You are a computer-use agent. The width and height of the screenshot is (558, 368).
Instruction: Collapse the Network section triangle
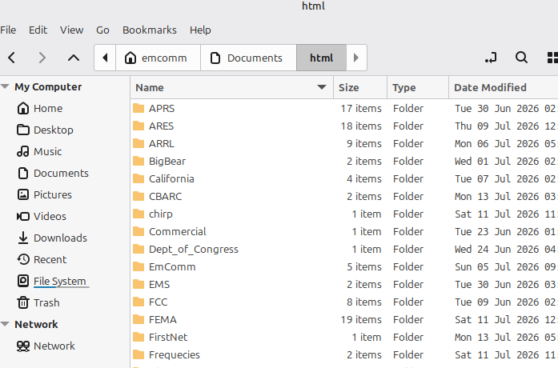(5, 324)
